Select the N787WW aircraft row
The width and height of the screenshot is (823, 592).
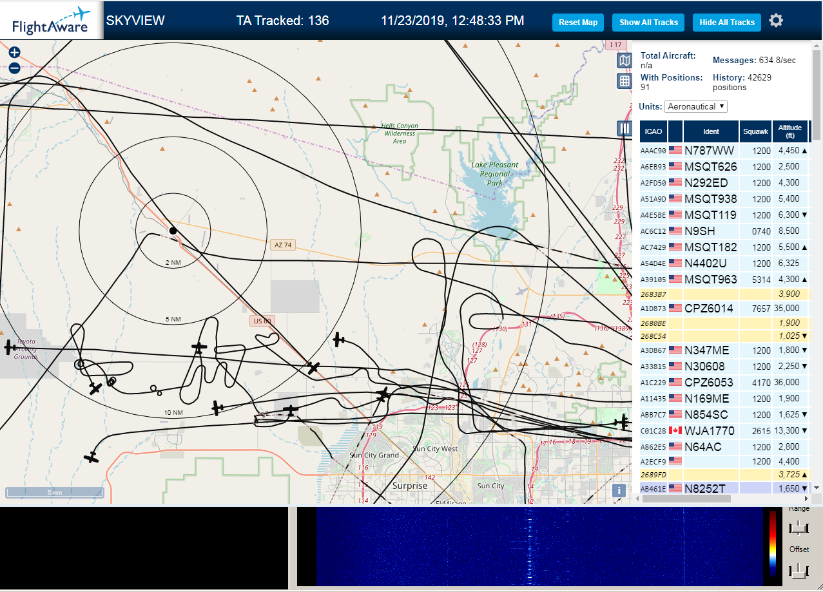[724, 150]
